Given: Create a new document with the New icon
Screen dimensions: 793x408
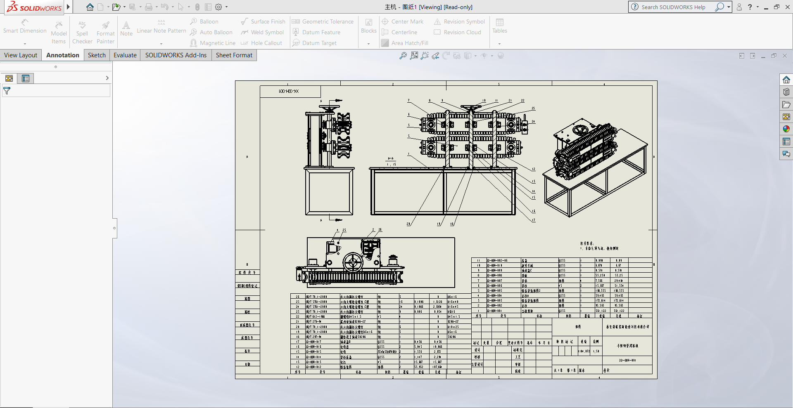Looking at the screenshot, I should coord(100,7).
